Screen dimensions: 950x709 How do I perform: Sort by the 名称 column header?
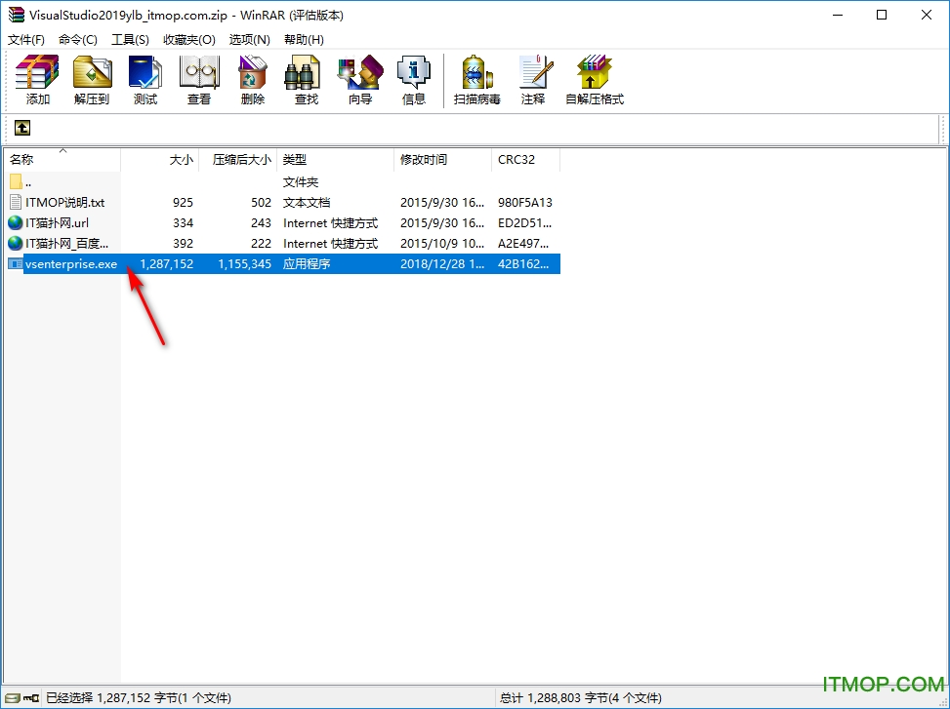[x=63, y=160]
